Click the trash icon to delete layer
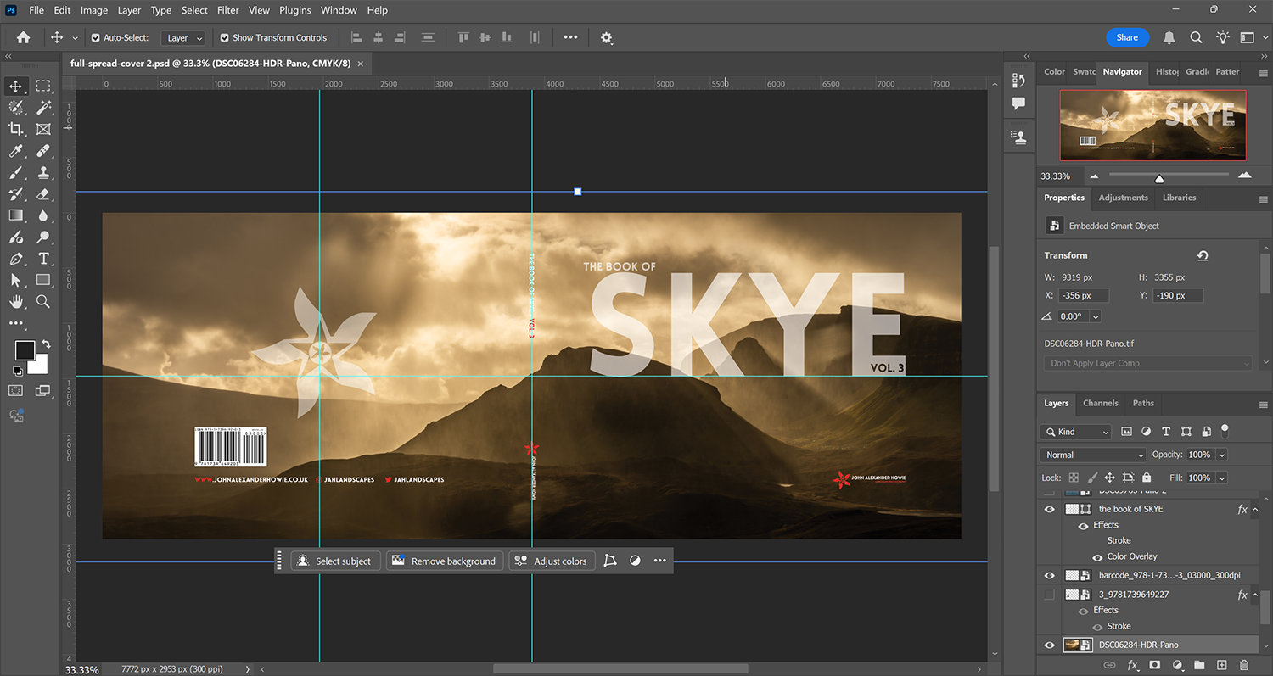The height and width of the screenshot is (676, 1273). [1244, 666]
